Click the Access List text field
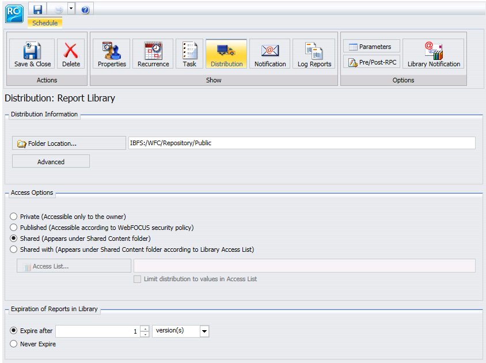 click(305, 266)
